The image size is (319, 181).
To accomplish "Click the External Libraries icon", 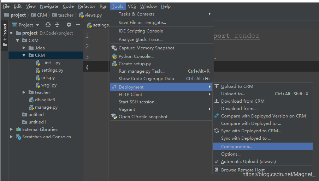I will pyautogui.click(x=18, y=129).
